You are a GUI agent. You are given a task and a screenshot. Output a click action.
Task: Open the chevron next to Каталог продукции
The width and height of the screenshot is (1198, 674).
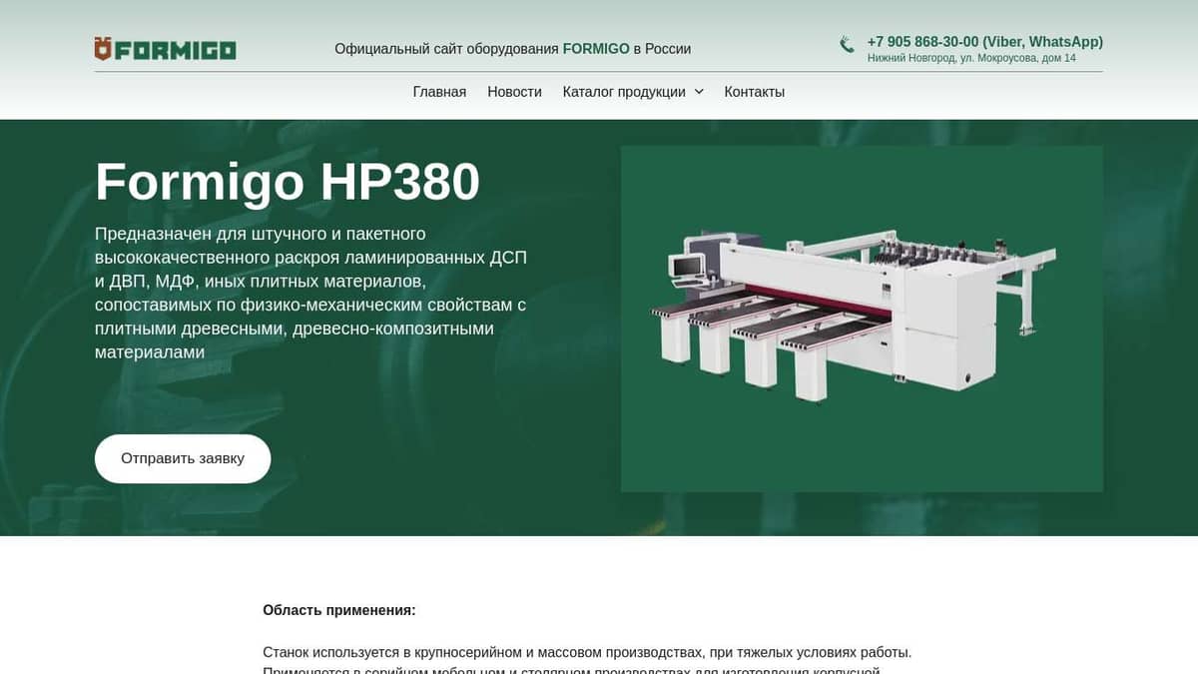coord(700,91)
